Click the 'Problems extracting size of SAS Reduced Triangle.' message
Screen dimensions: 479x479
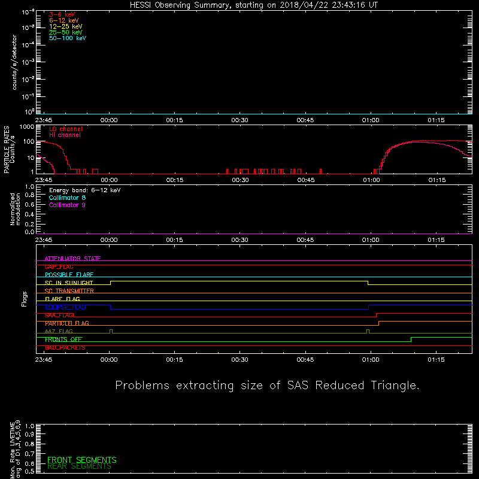pos(267,386)
